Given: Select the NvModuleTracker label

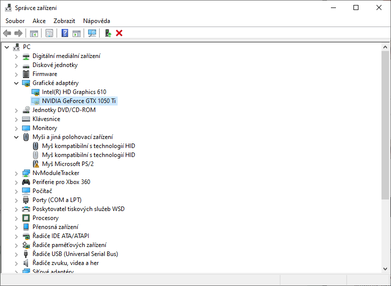Looking at the screenshot, I should click(56, 173).
